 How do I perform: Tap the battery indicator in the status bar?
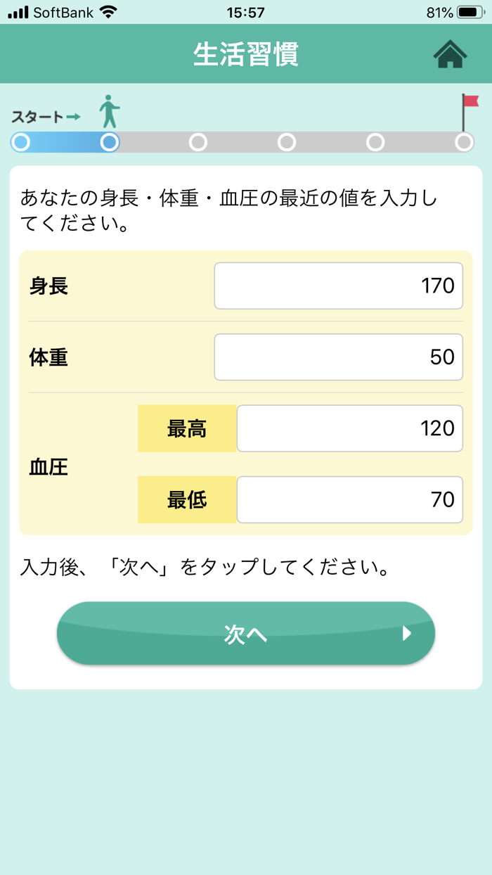pos(468,11)
